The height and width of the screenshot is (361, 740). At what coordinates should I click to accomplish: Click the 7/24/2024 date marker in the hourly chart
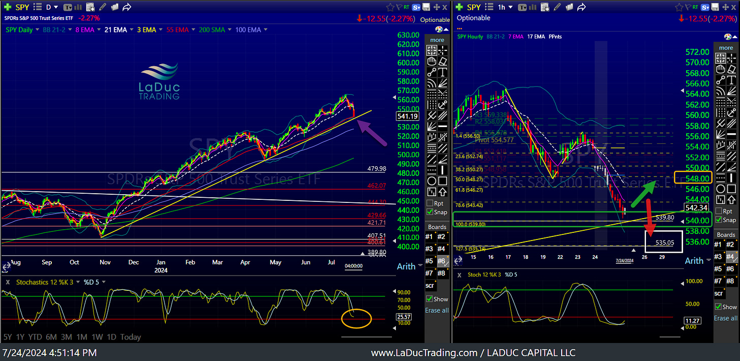(624, 260)
